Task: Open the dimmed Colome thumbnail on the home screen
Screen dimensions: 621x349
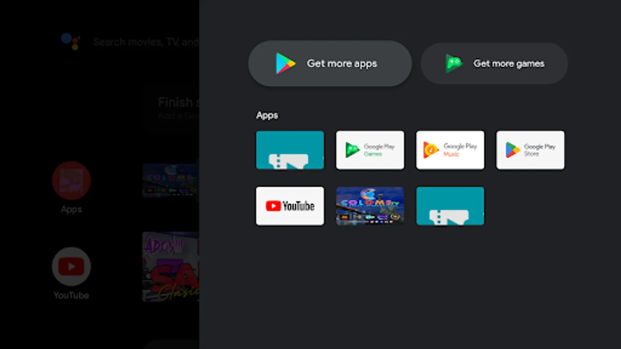Action: tap(171, 180)
